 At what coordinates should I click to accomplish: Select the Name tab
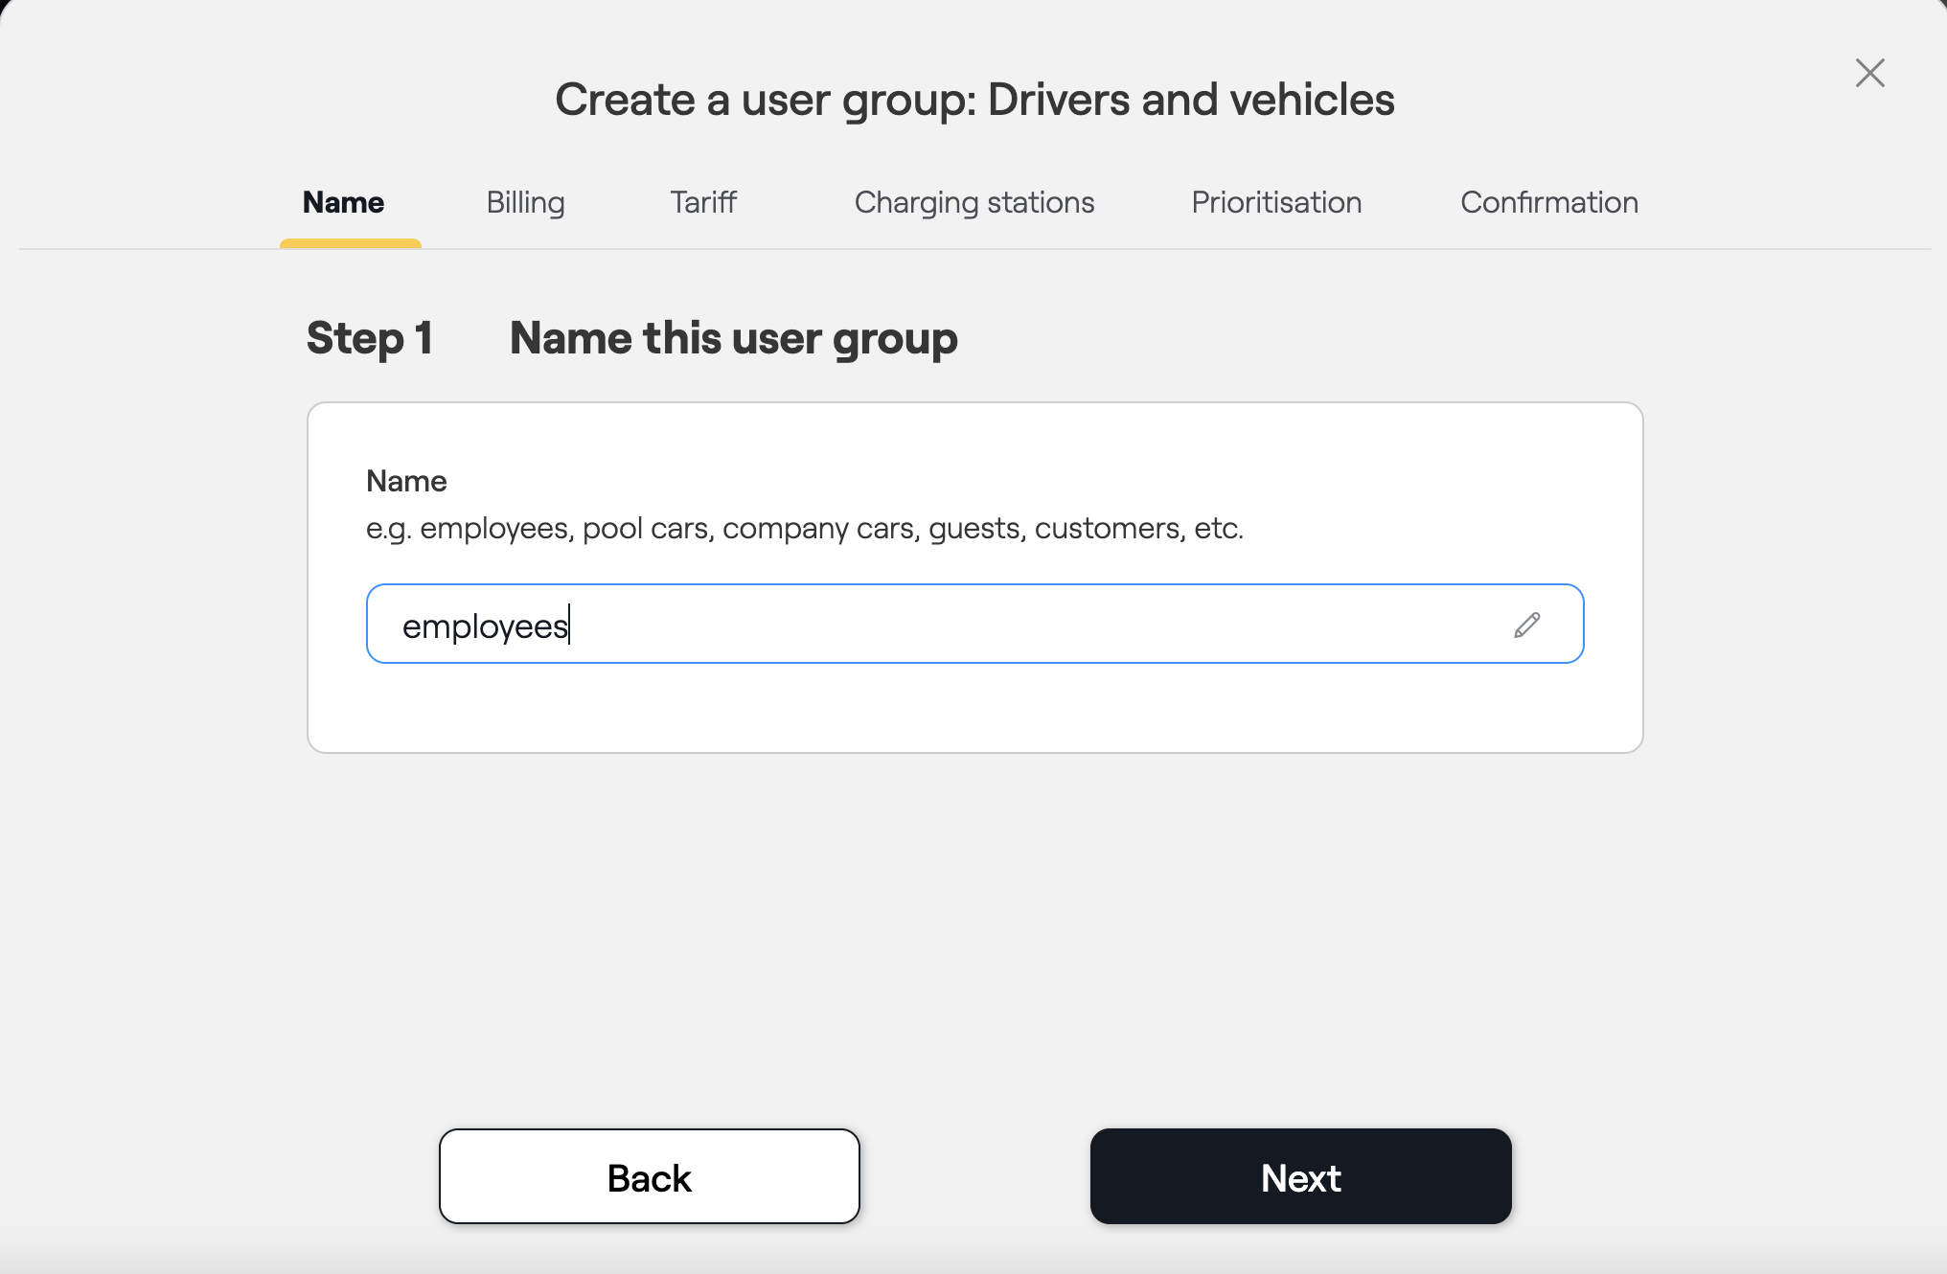click(343, 202)
